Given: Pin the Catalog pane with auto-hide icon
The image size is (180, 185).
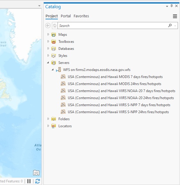Looking at the screenshot, I should (172, 6).
